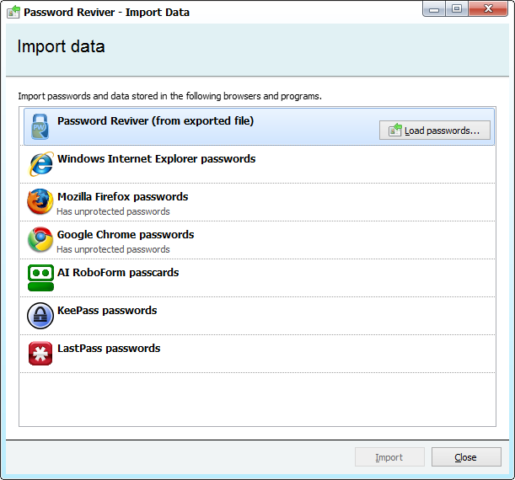Click 'Has unprotected passwords' under Chrome

[x=113, y=249]
